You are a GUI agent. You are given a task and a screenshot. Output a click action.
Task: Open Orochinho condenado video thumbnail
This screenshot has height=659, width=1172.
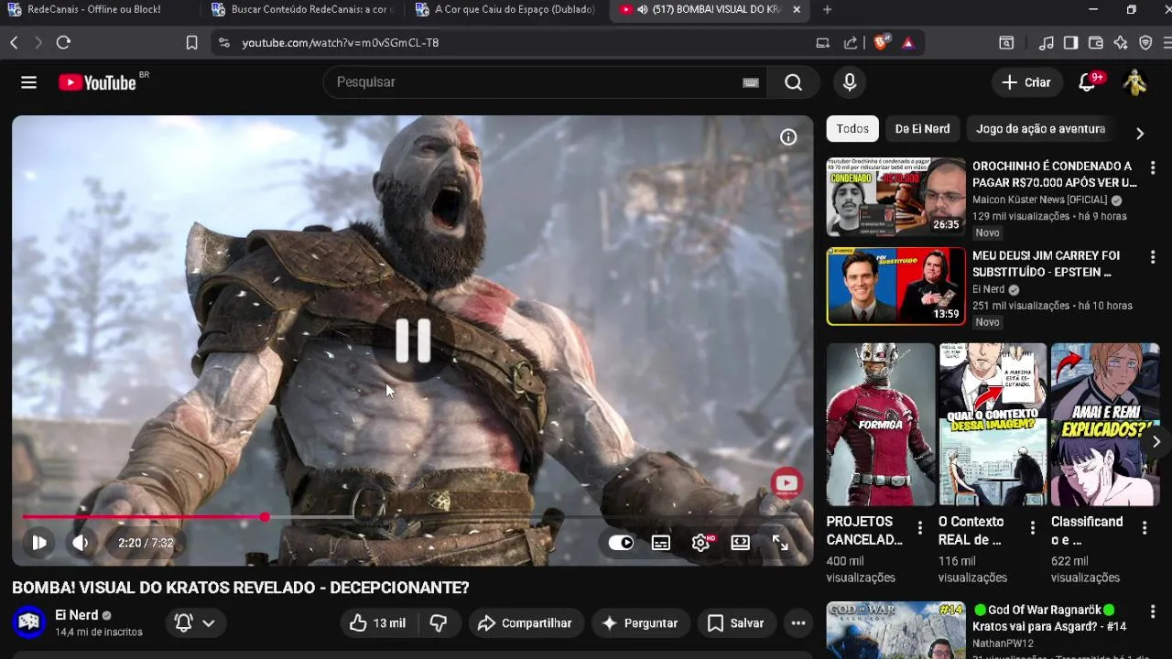click(895, 197)
